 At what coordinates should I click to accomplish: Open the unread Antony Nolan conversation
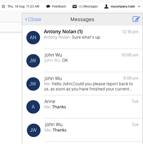(82, 37)
